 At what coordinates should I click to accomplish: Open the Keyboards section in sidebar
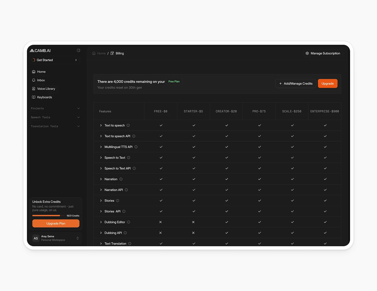(x=33, y=97)
